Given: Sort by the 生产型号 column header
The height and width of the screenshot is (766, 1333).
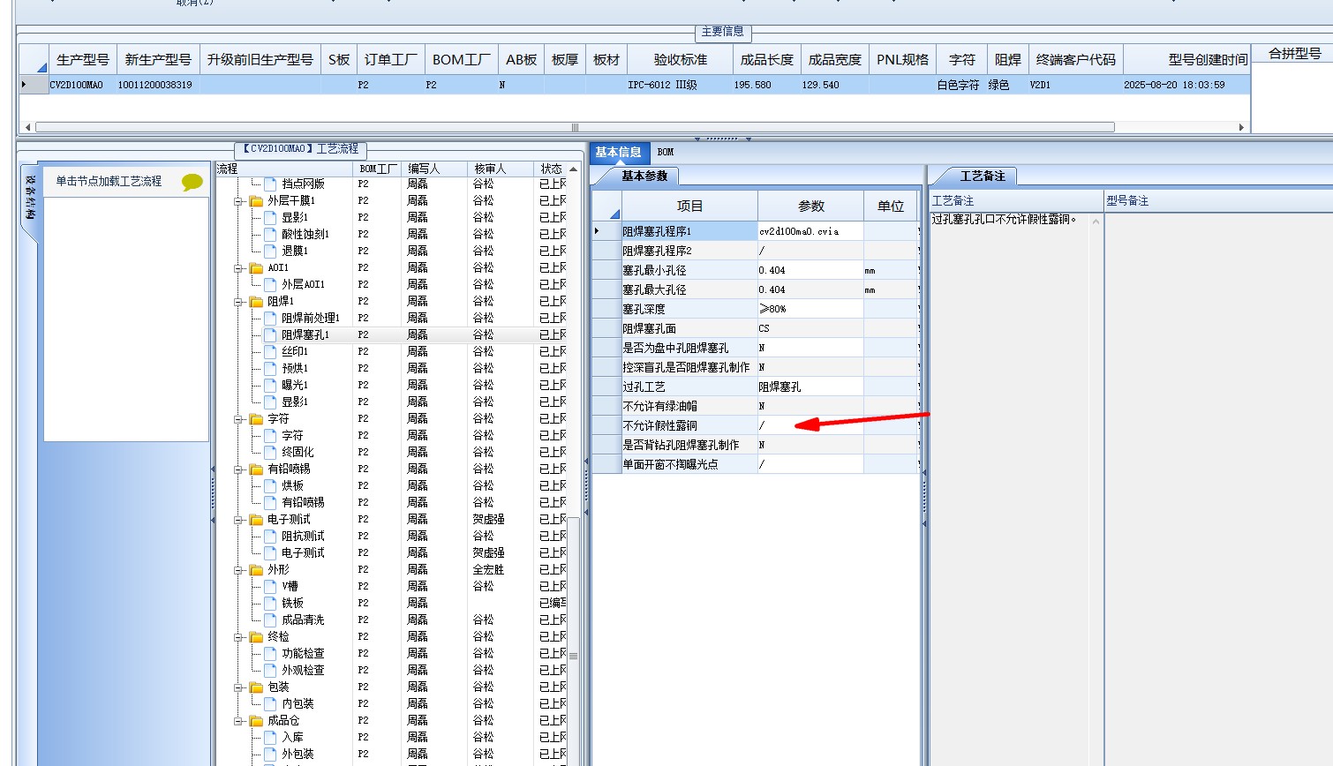Looking at the screenshot, I should click(x=82, y=59).
